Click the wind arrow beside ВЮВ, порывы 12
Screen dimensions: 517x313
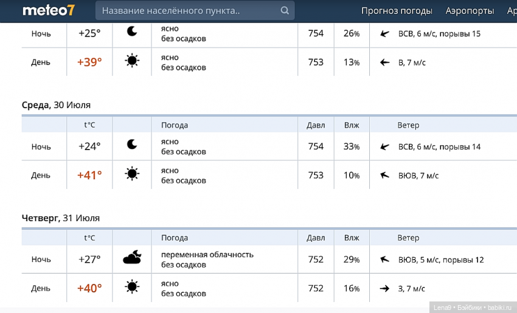384,260
